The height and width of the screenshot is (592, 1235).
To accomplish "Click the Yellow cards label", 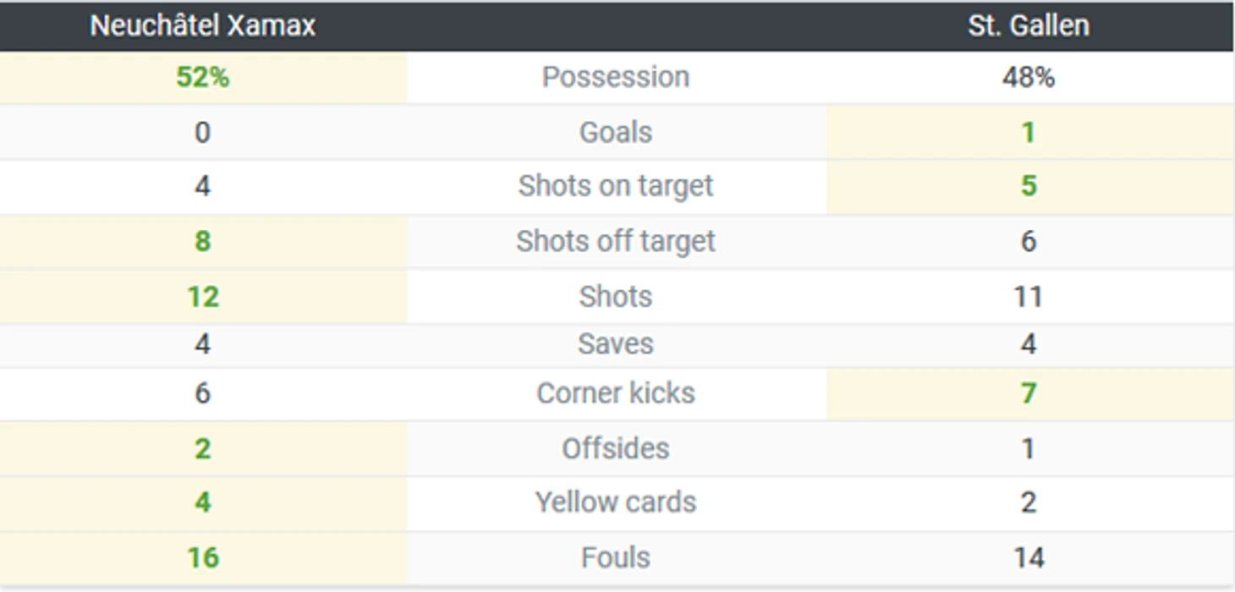I will point(616,502).
